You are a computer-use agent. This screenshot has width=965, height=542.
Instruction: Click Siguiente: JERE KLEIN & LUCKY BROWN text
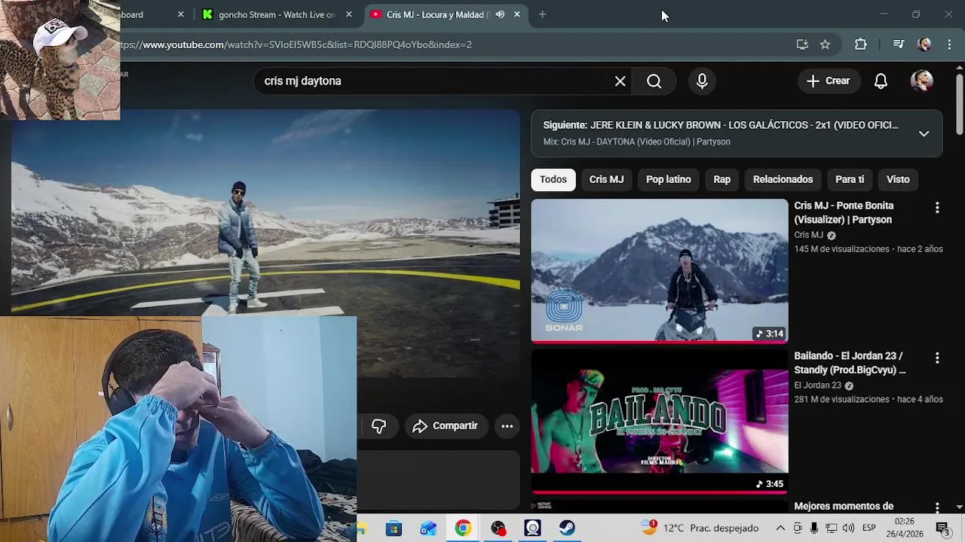tap(720, 125)
